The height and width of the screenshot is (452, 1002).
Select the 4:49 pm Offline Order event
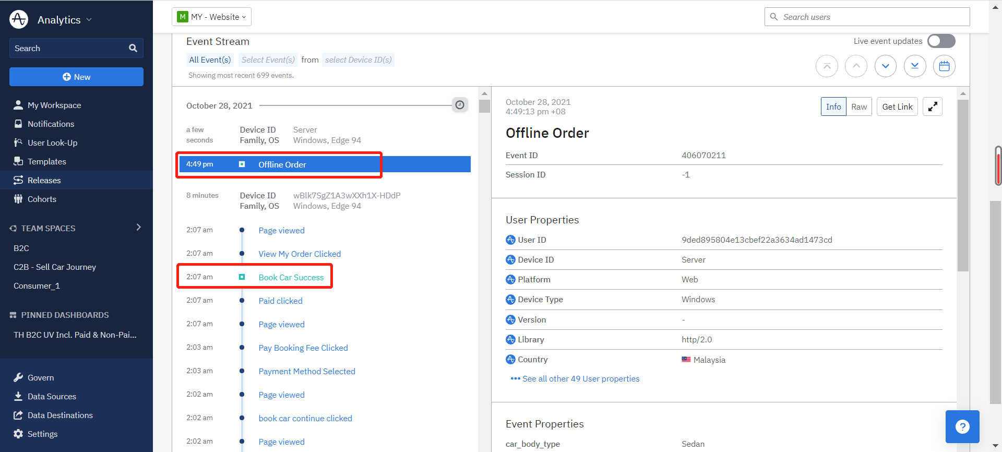325,164
